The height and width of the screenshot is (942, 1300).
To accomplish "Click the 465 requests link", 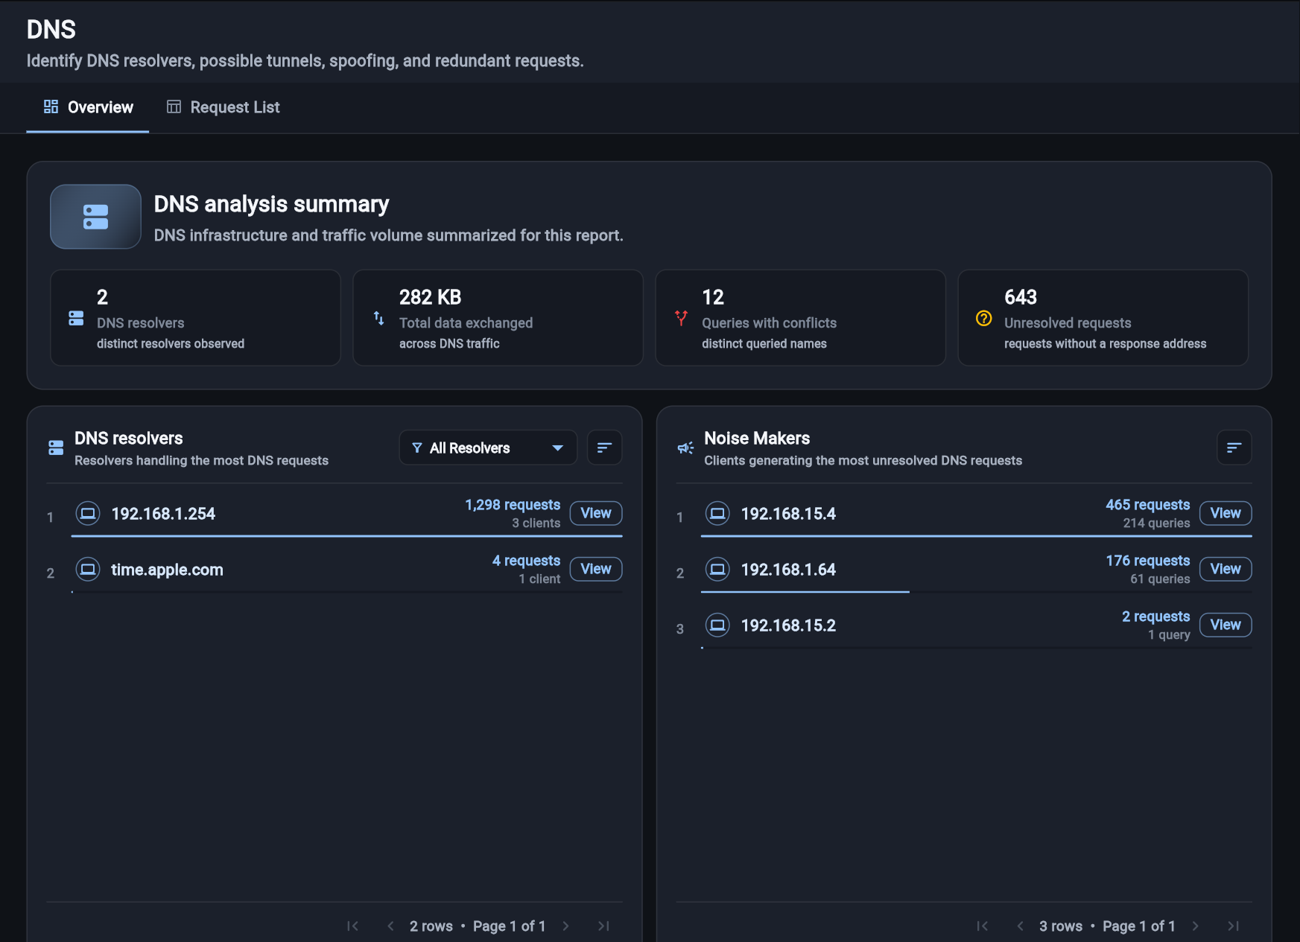I will [x=1148, y=505].
